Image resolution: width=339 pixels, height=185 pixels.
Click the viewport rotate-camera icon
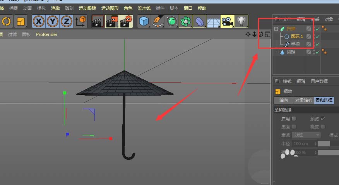tap(261, 34)
